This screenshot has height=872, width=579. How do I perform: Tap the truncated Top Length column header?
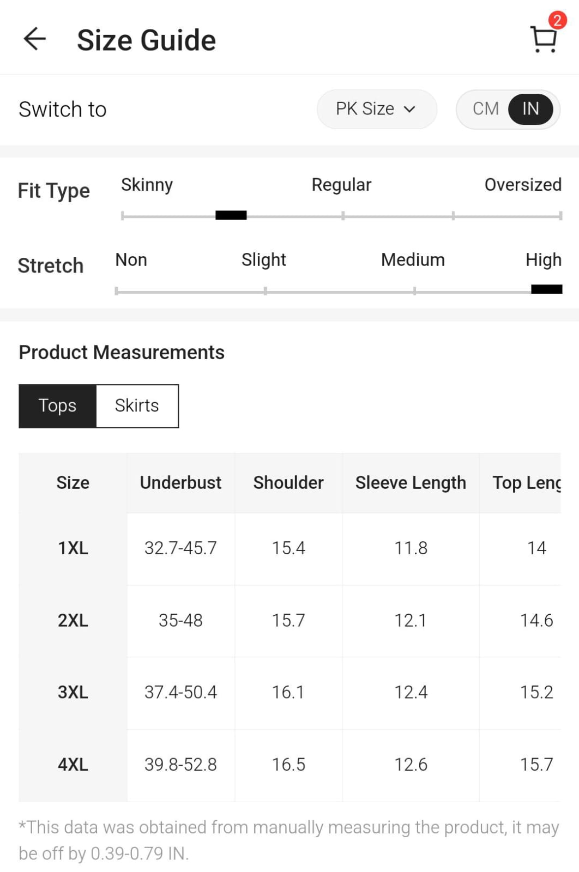[526, 483]
